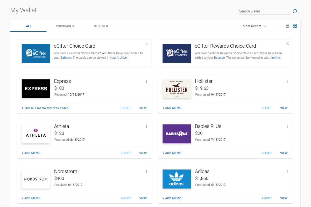Regift the Express card

126,108
